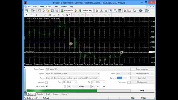Screen dimensions: 178x100
Task: Open the Market Watch icon
Action: click(x=39, y=11)
